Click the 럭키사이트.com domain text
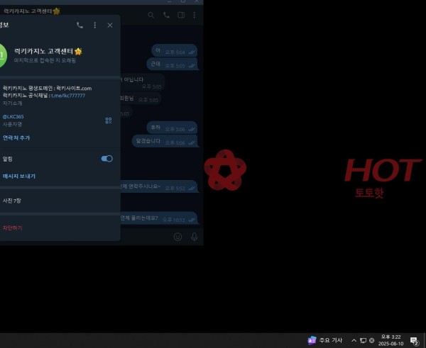Screen dimensions: 426x348 coord(74,89)
